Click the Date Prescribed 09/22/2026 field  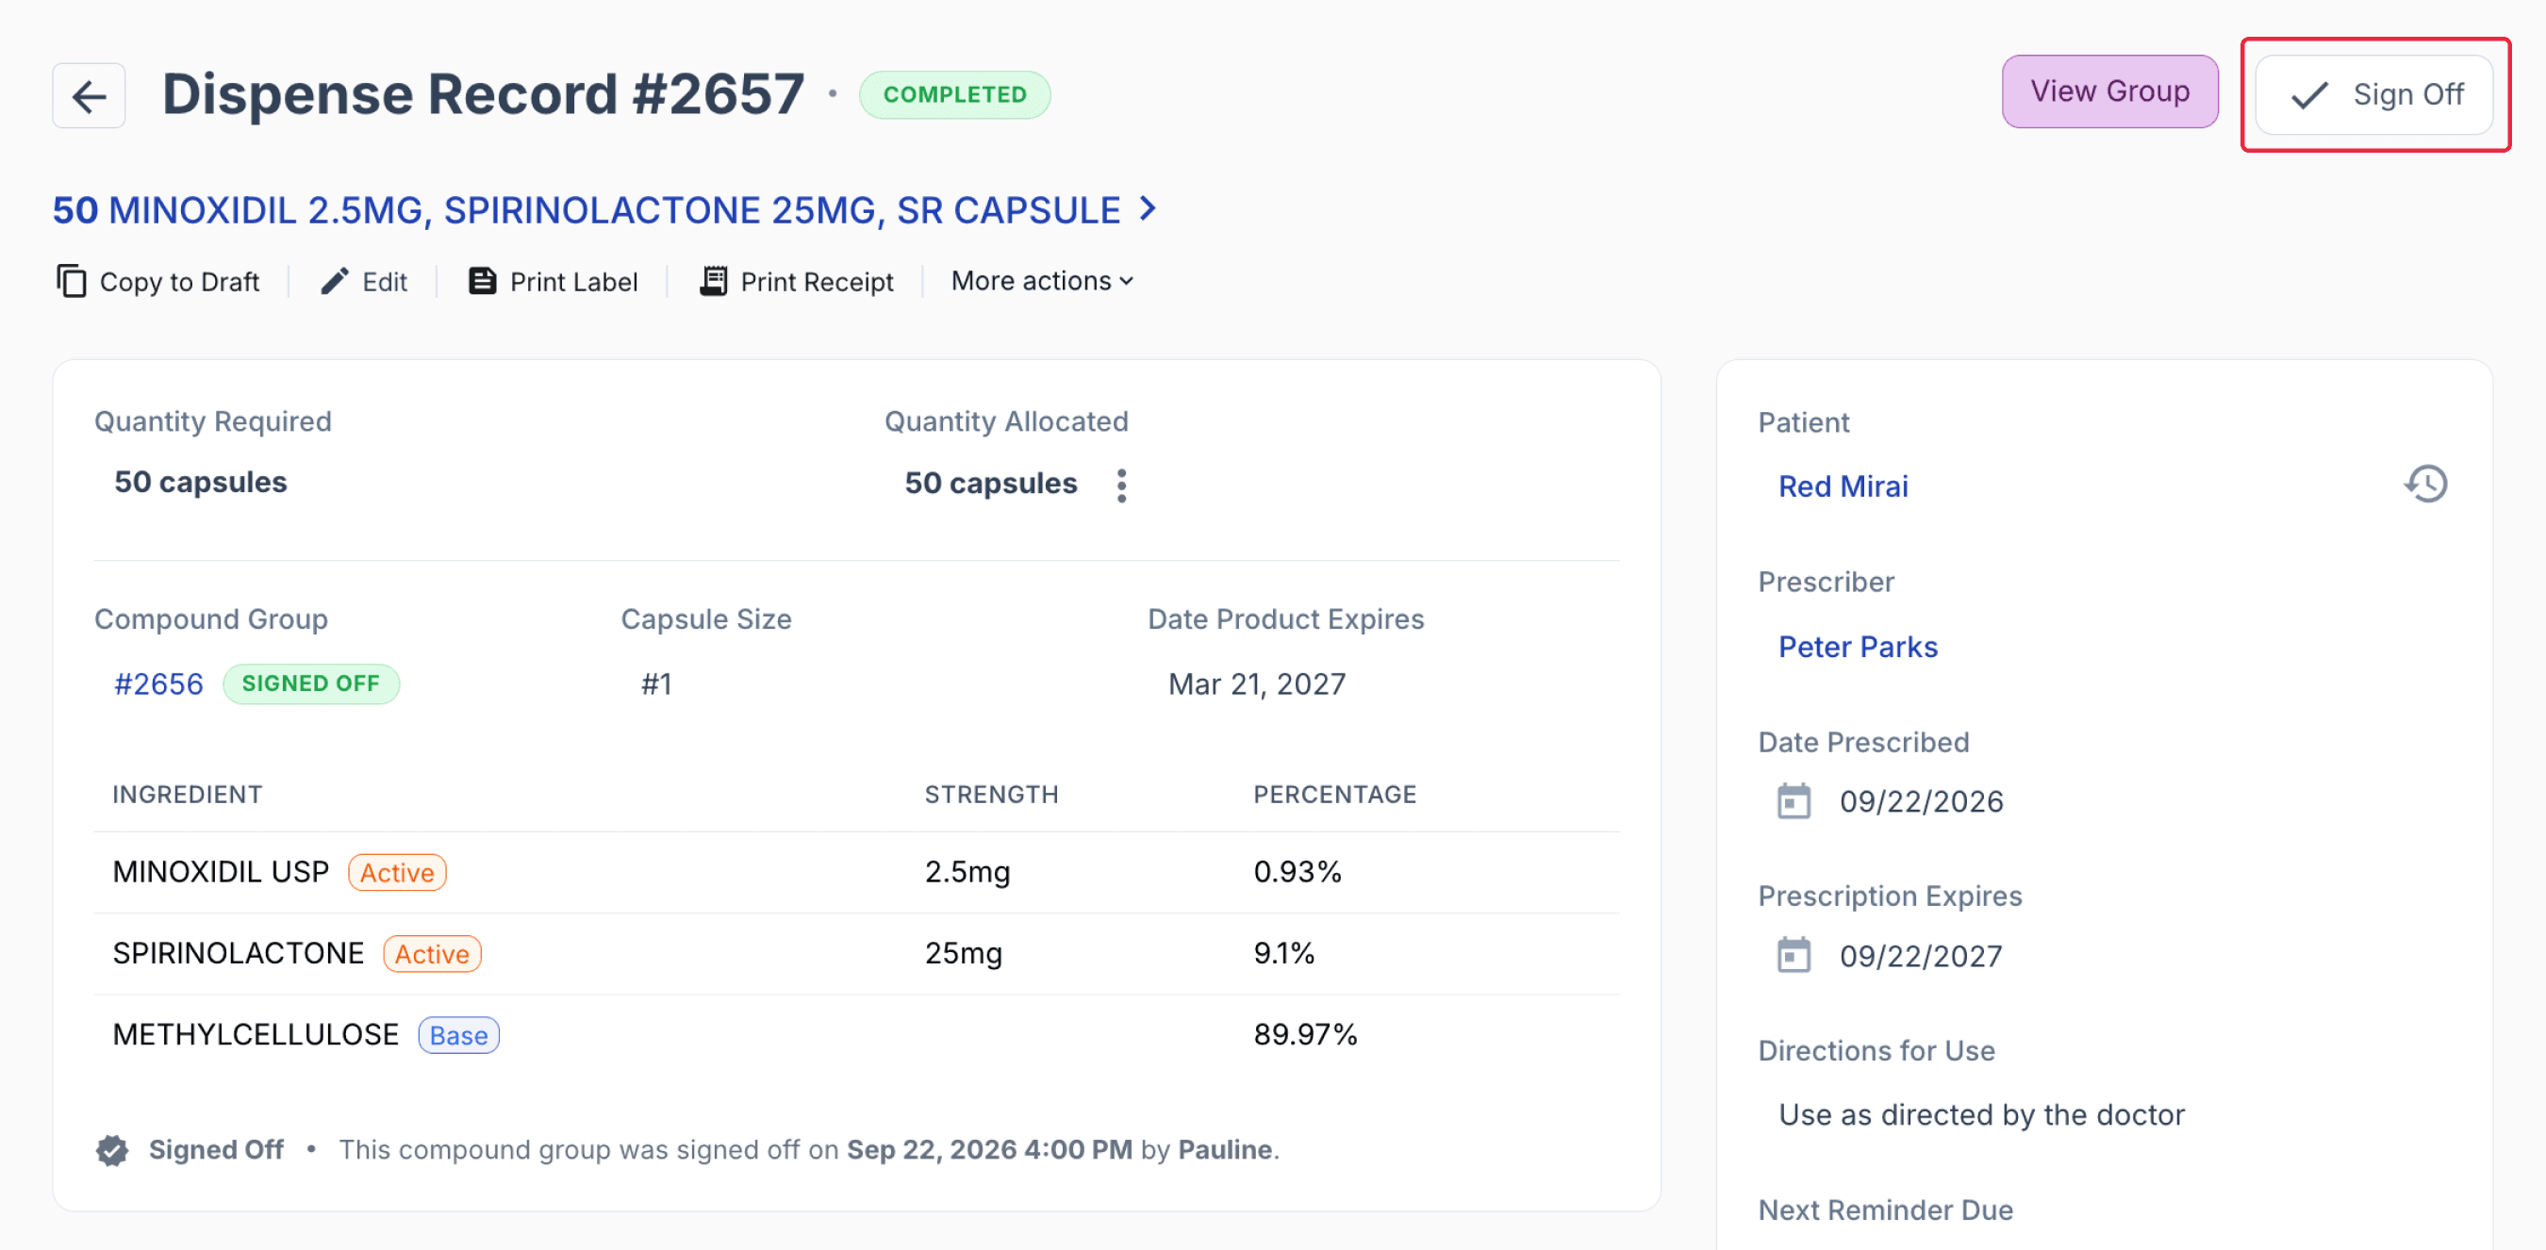(x=1921, y=801)
